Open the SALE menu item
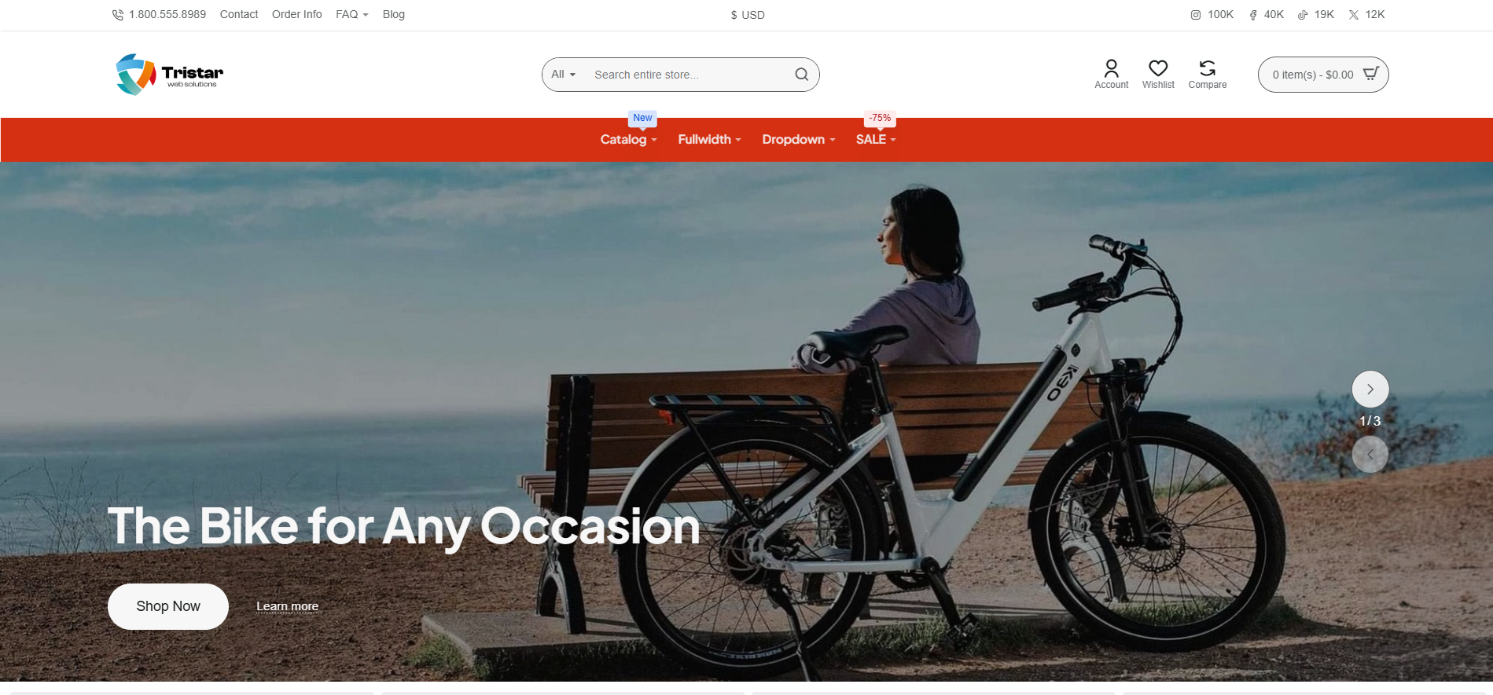This screenshot has height=695, width=1493. [876, 140]
